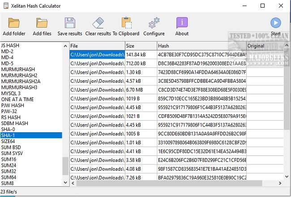291x197 pixels.
Task: Click results table right scroll arrow
Action: 280,183
